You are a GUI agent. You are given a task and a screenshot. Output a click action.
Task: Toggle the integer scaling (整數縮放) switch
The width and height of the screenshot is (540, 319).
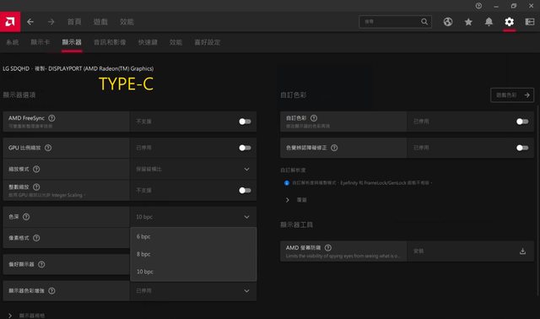245,191
